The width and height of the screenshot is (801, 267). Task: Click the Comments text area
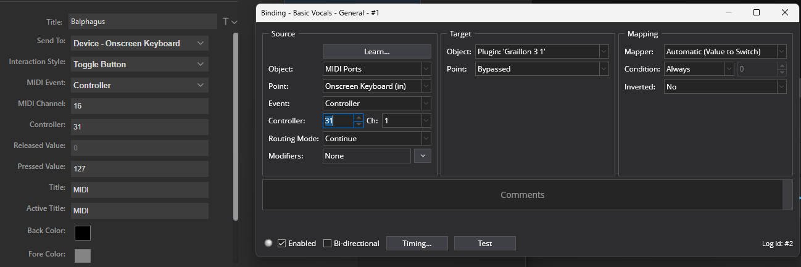[523, 195]
